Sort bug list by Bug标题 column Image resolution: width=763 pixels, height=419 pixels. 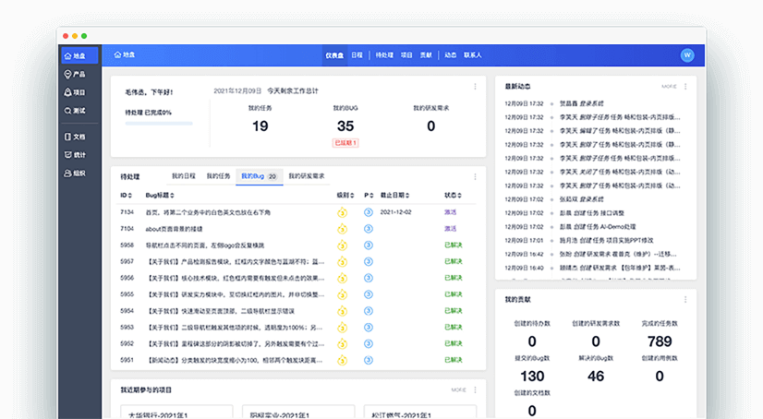point(160,196)
